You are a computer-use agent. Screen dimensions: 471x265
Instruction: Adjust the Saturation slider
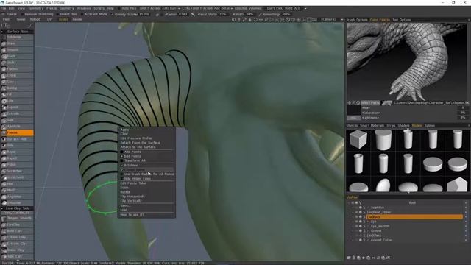pyautogui.click(x=414, y=113)
